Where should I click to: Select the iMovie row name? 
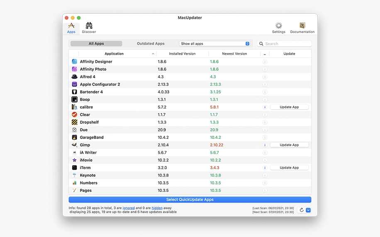coord(86,160)
